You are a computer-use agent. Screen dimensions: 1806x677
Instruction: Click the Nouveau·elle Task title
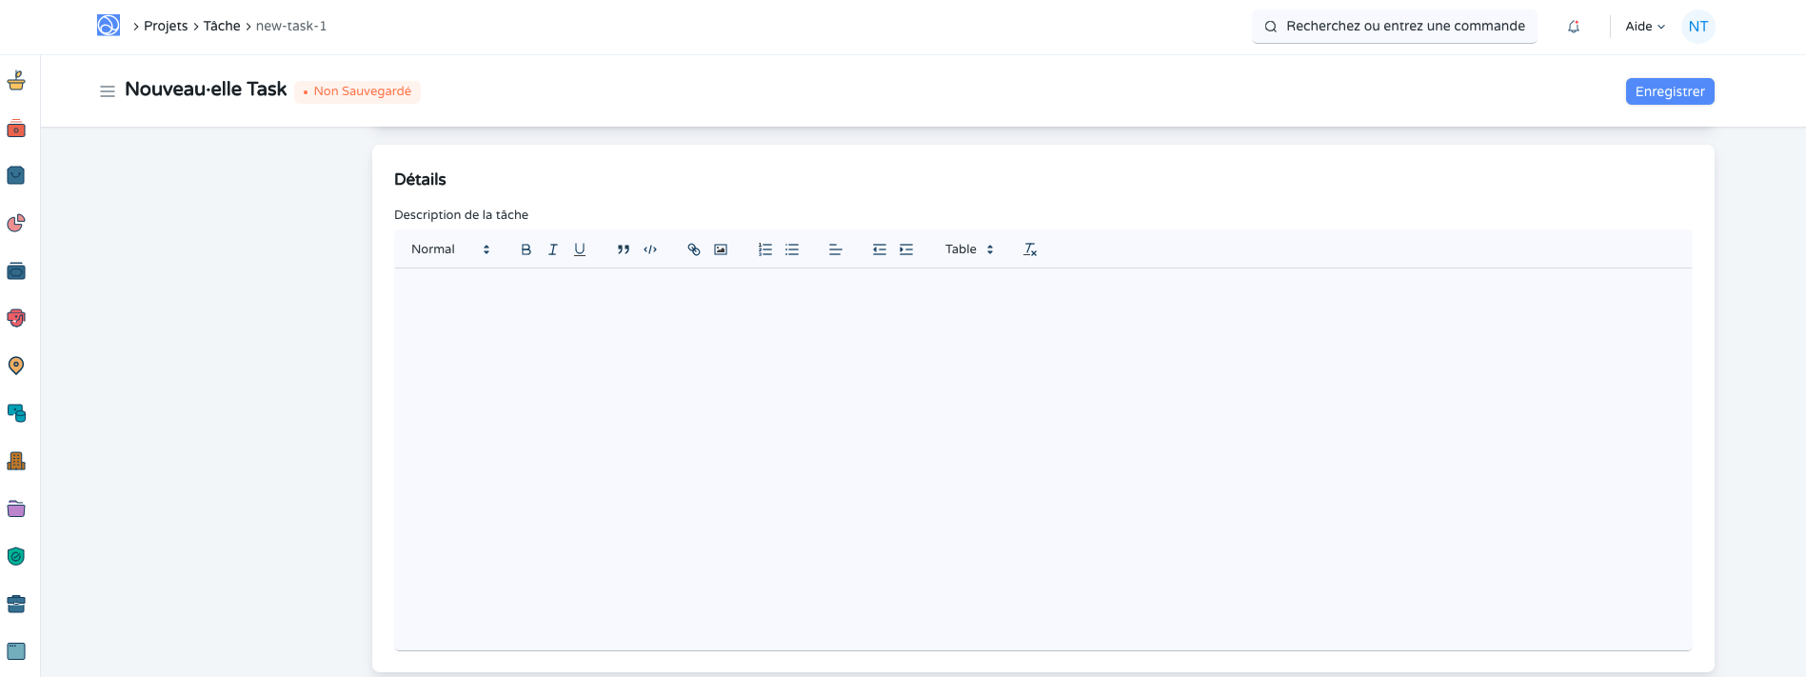tap(206, 90)
